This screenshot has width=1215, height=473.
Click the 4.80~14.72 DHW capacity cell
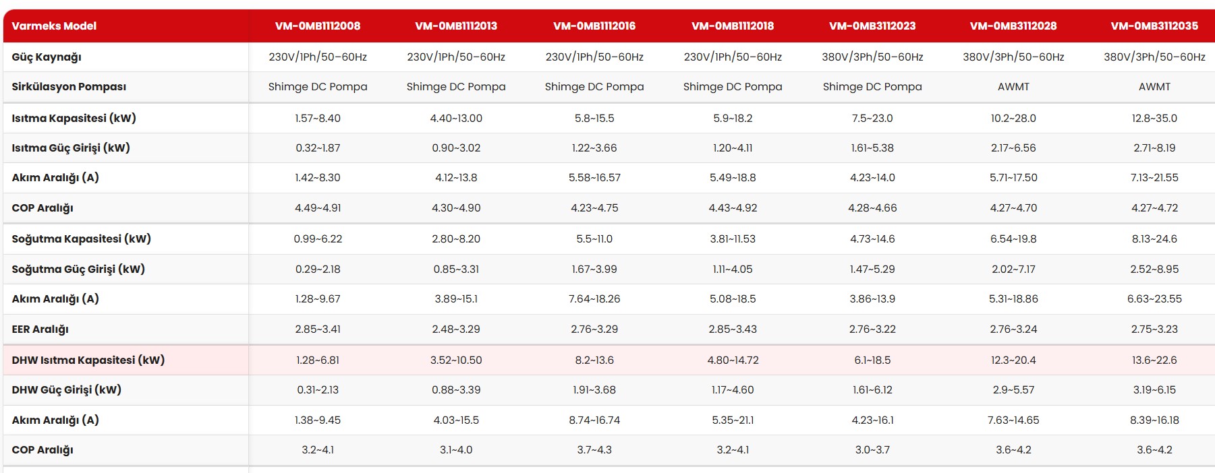(733, 360)
